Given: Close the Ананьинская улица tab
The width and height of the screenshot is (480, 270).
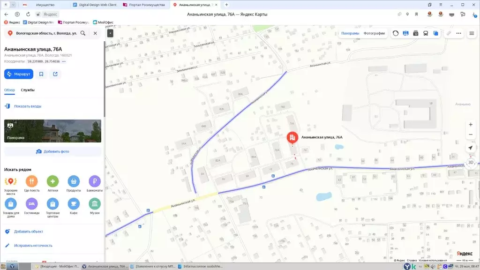Looking at the screenshot, I should tap(216, 5).
